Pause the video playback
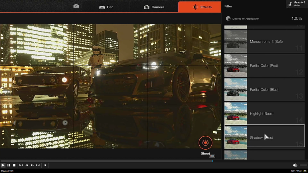This screenshot has width=308, height=173. click(9, 165)
